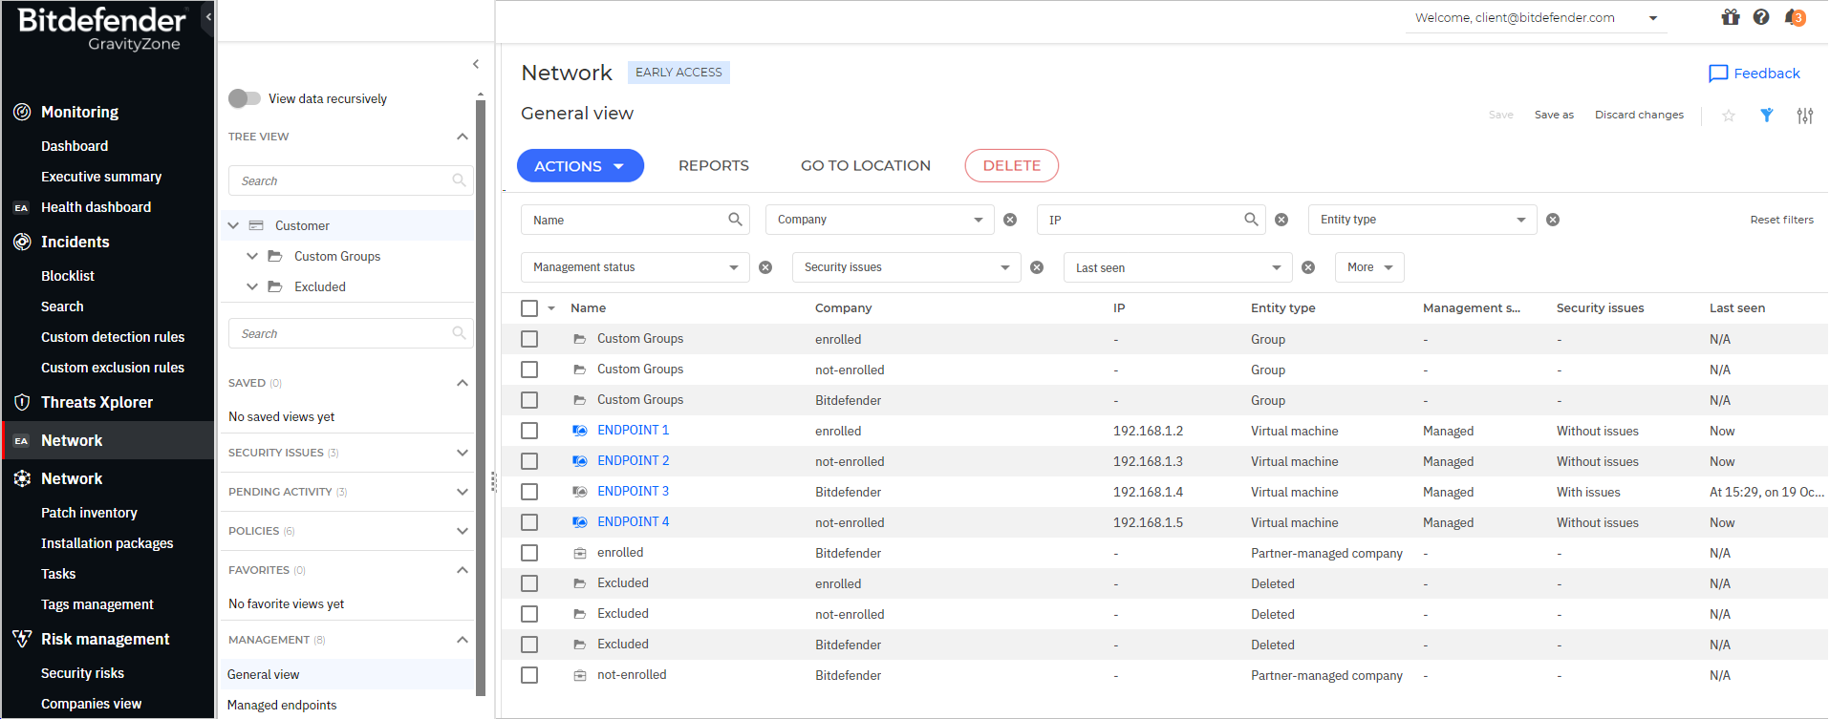Open the Management status dropdown
This screenshot has width=1830, height=719.
click(x=635, y=267)
